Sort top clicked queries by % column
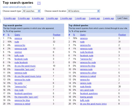Image resolution: width=135 pixels, height=109 pixels. [74, 35]
